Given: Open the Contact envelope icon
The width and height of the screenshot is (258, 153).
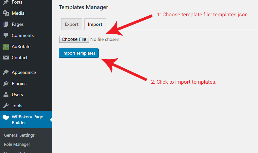Looking at the screenshot, I should pos(6,58).
